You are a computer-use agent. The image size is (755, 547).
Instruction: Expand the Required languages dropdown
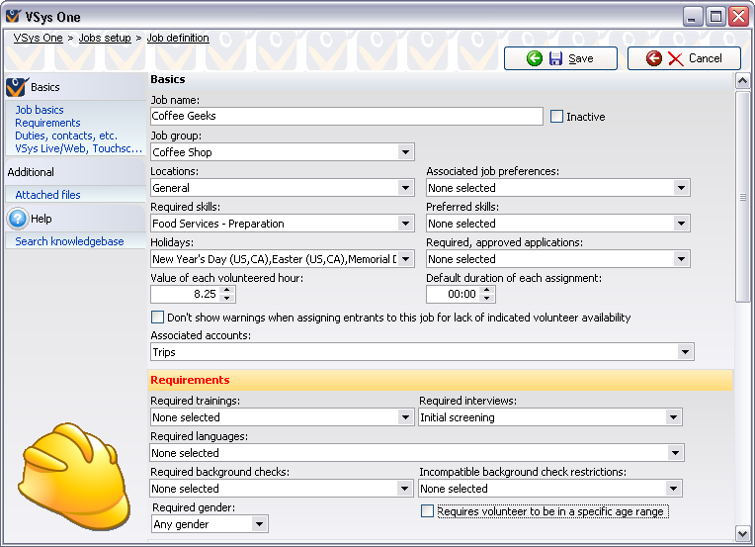[675, 453]
